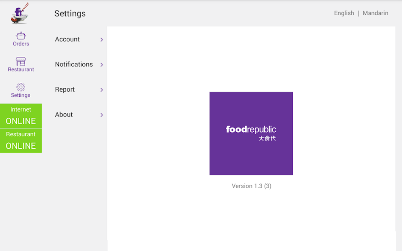This screenshot has width=402, height=251.
Task: Open Orders via the cooking pot icon
Action: coord(21,35)
